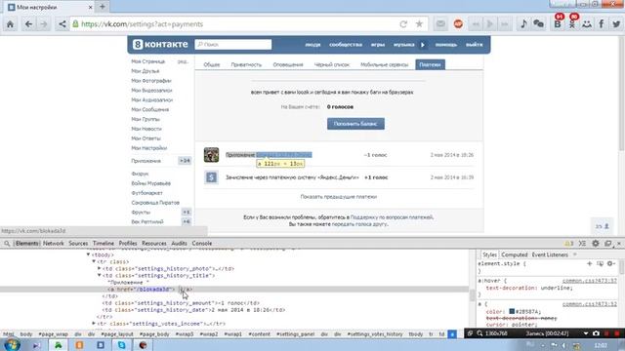Open the Twitter icon in browser toolbar
Viewport: 625px width, 351px height.
pyautogui.click(x=616, y=23)
